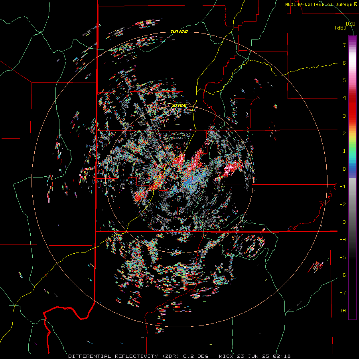Click the 7 value on the scale
The image size is (359, 359).
coord(344,45)
